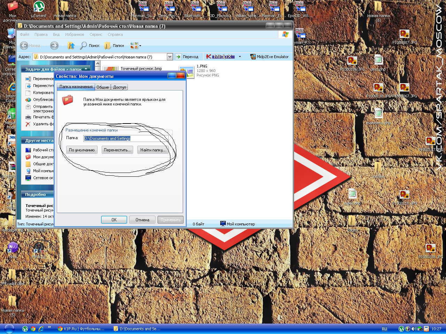Click the Google Chrome quick launch icon

(33, 329)
